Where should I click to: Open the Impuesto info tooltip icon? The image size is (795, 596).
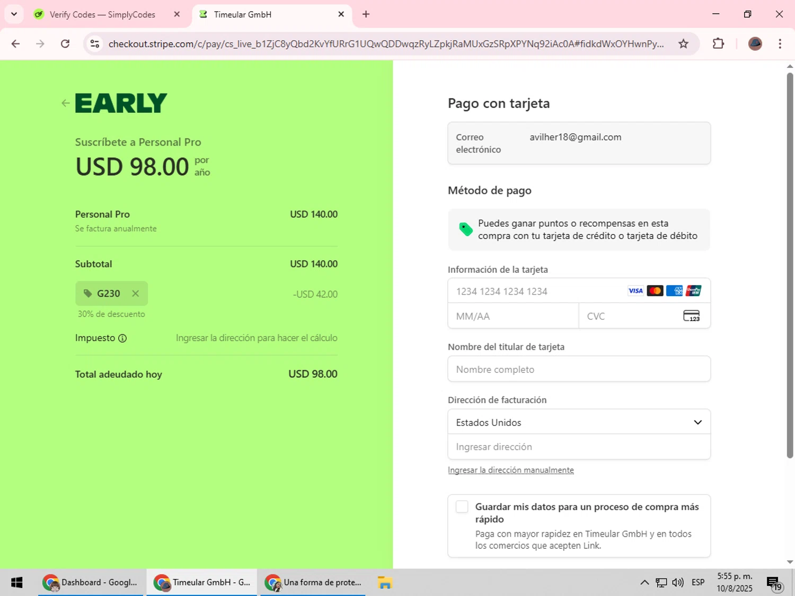point(122,338)
